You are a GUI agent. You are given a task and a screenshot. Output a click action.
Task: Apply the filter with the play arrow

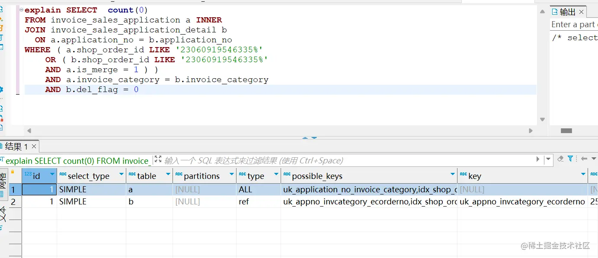coord(538,159)
